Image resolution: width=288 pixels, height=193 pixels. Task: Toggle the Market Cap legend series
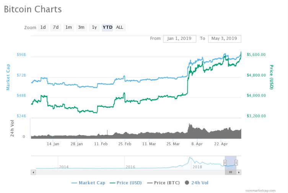[x=88, y=183]
